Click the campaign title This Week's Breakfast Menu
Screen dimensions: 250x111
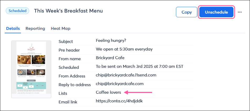coord(68,11)
